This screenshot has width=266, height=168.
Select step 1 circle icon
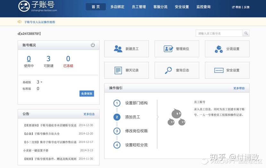tap(117, 103)
